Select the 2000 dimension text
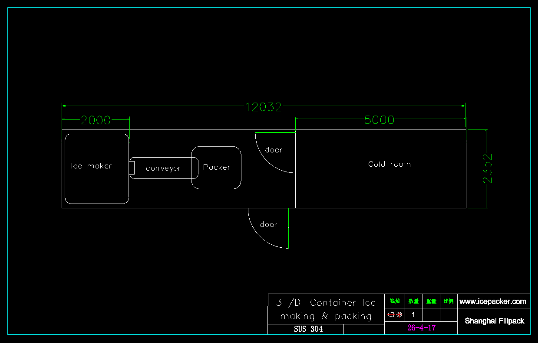Image resolution: width=538 pixels, height=343 pixels. click(x=96, y=120)
